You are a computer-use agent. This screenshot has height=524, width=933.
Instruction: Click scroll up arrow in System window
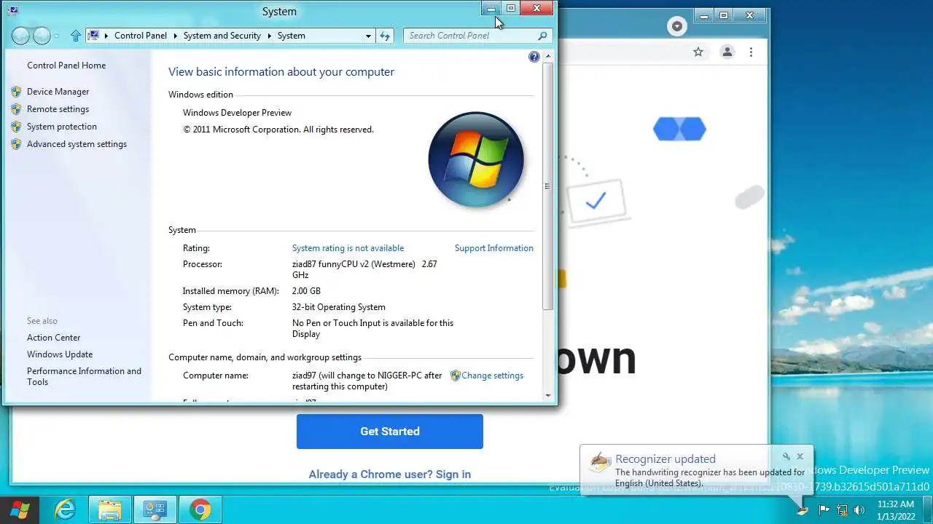click(548, 56)
